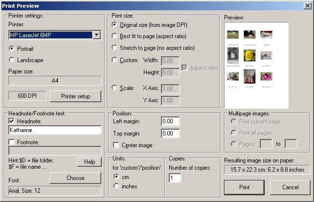Select the Scale print size option
This screenshot has width=314, height=202.
(x=114, y=88)
